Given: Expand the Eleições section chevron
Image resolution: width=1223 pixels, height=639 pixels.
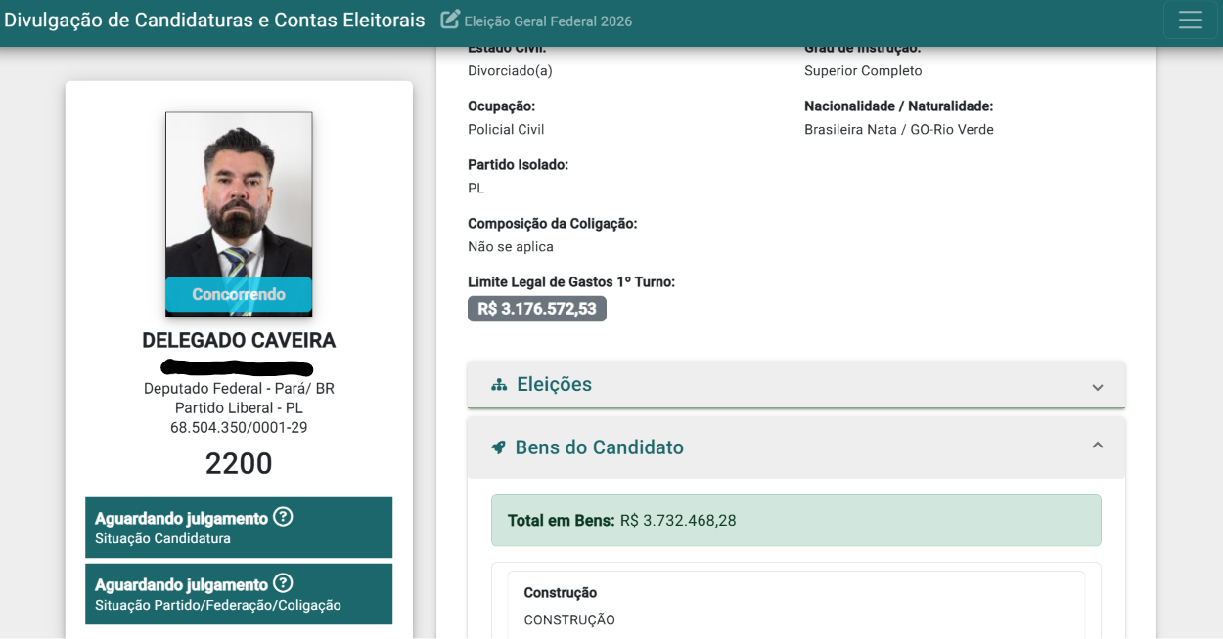Looking at the screenshot, I should pyautogui.click(x=1098, y=387).
